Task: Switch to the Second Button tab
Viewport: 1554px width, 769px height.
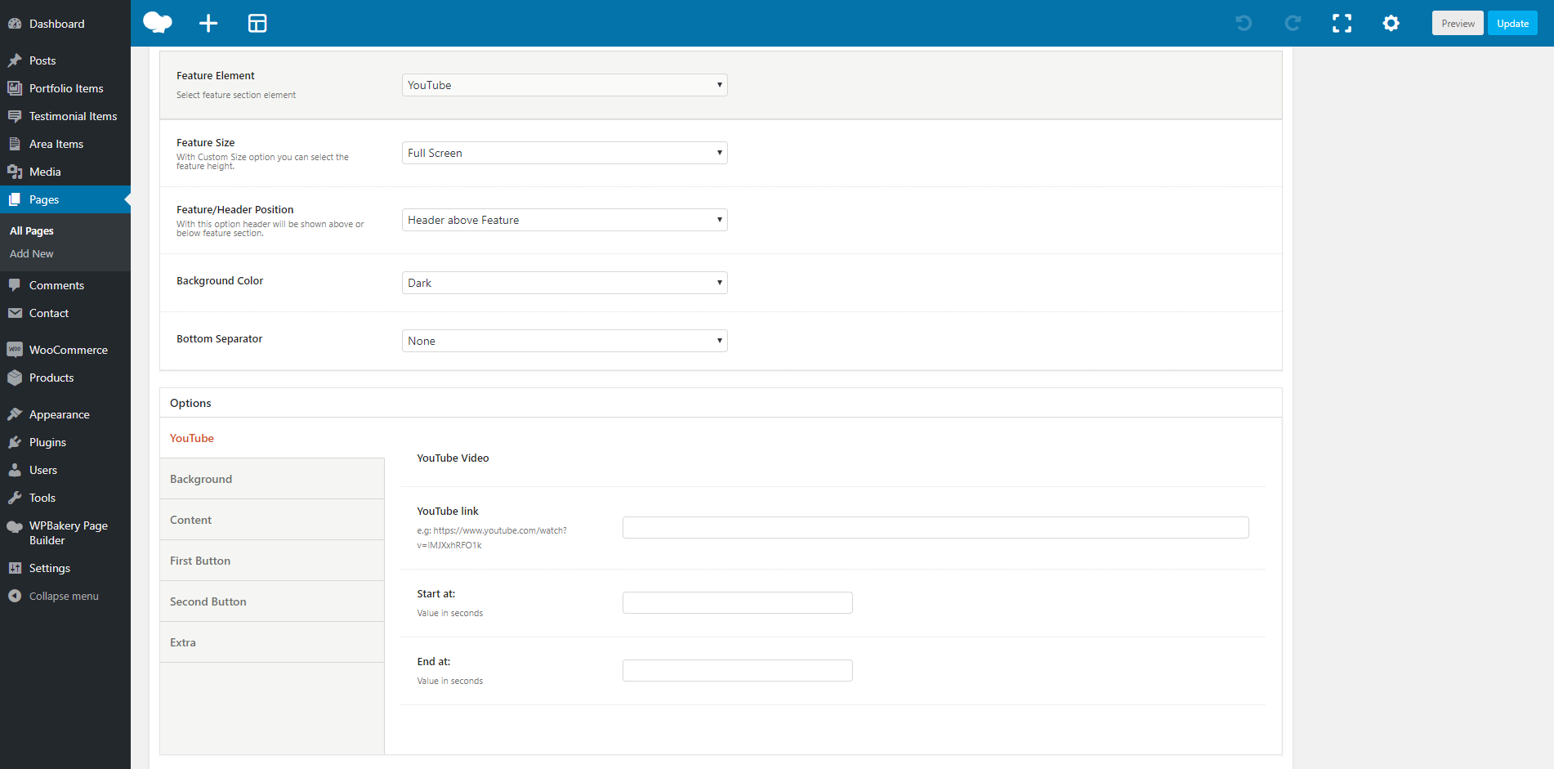Action: coord(272,601)
